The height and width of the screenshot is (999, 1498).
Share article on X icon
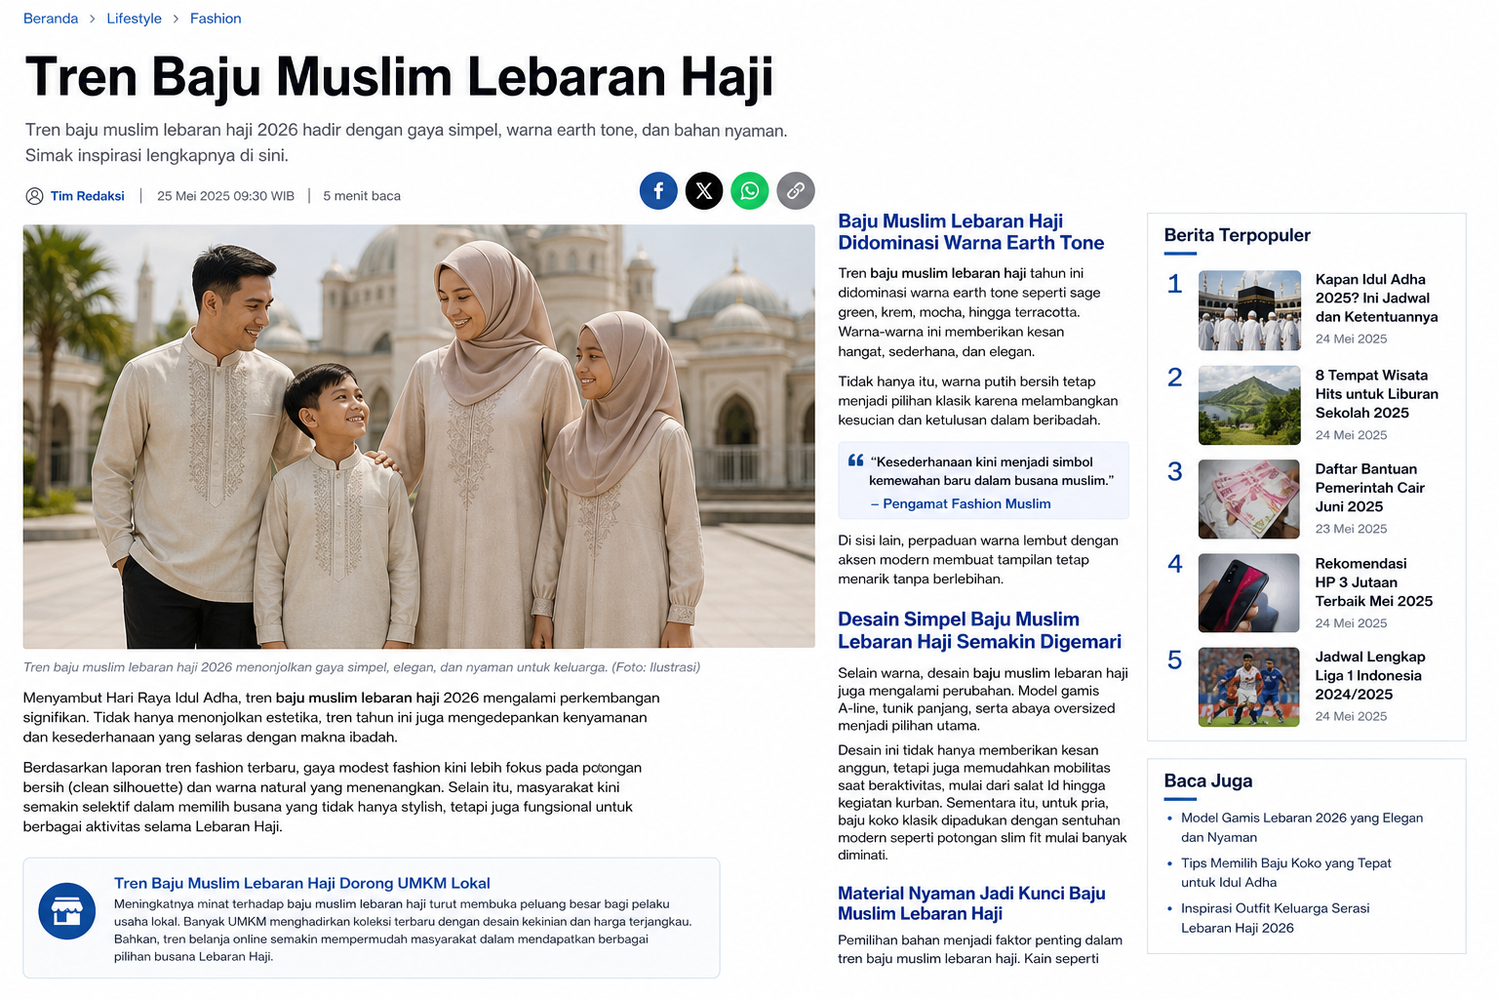click(x=704, y=190)
